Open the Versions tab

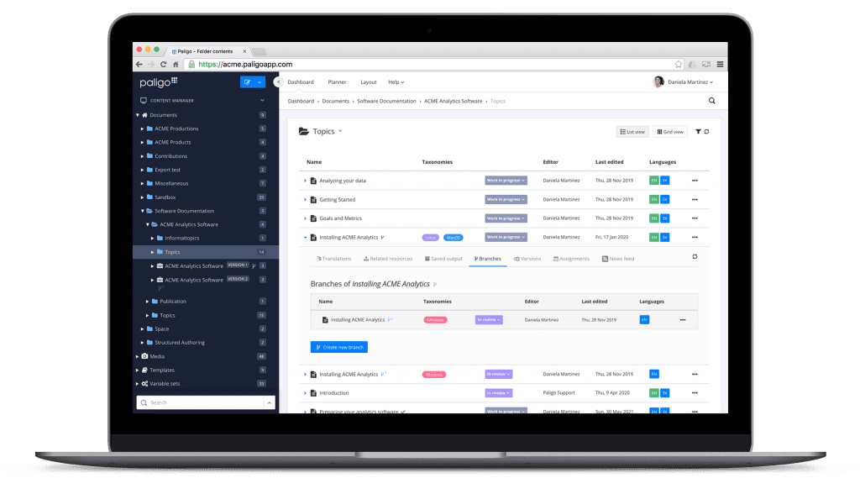527,259
